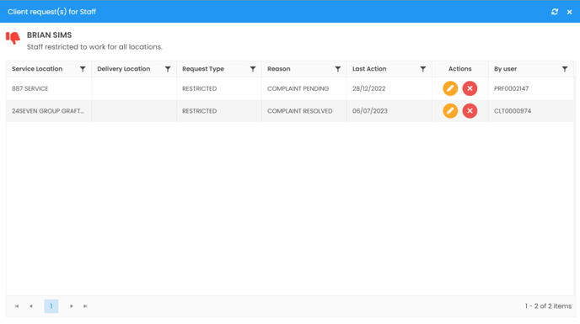Open Delivery Location column filter

coord(168,69)
